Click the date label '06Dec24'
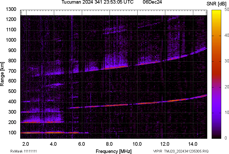 click(152, 2)
